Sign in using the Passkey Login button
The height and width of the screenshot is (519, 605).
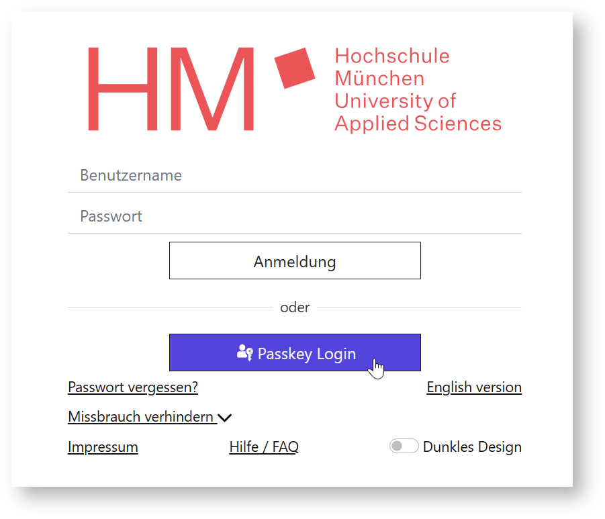tap(295, 352)
